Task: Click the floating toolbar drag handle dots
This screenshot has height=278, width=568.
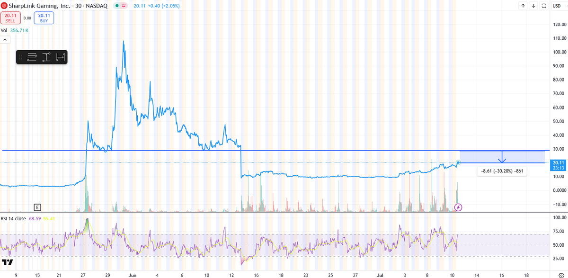Action: click(x=20, y=57)
